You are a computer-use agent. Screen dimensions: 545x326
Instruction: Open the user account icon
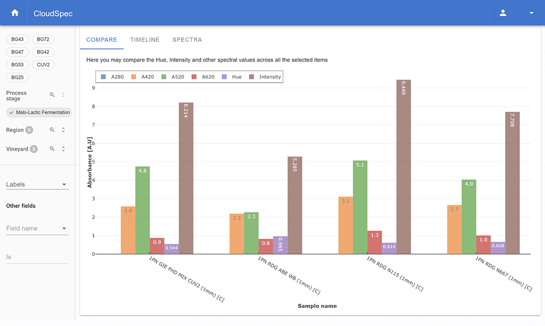point(503,13)
